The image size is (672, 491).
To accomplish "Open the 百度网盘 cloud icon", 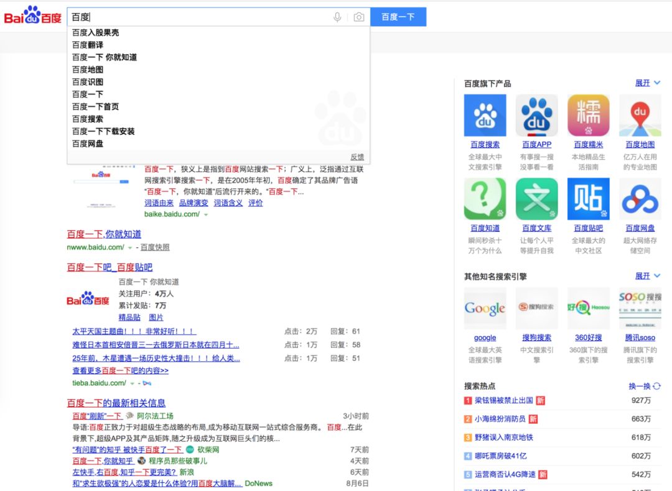I will coord(640,199).
